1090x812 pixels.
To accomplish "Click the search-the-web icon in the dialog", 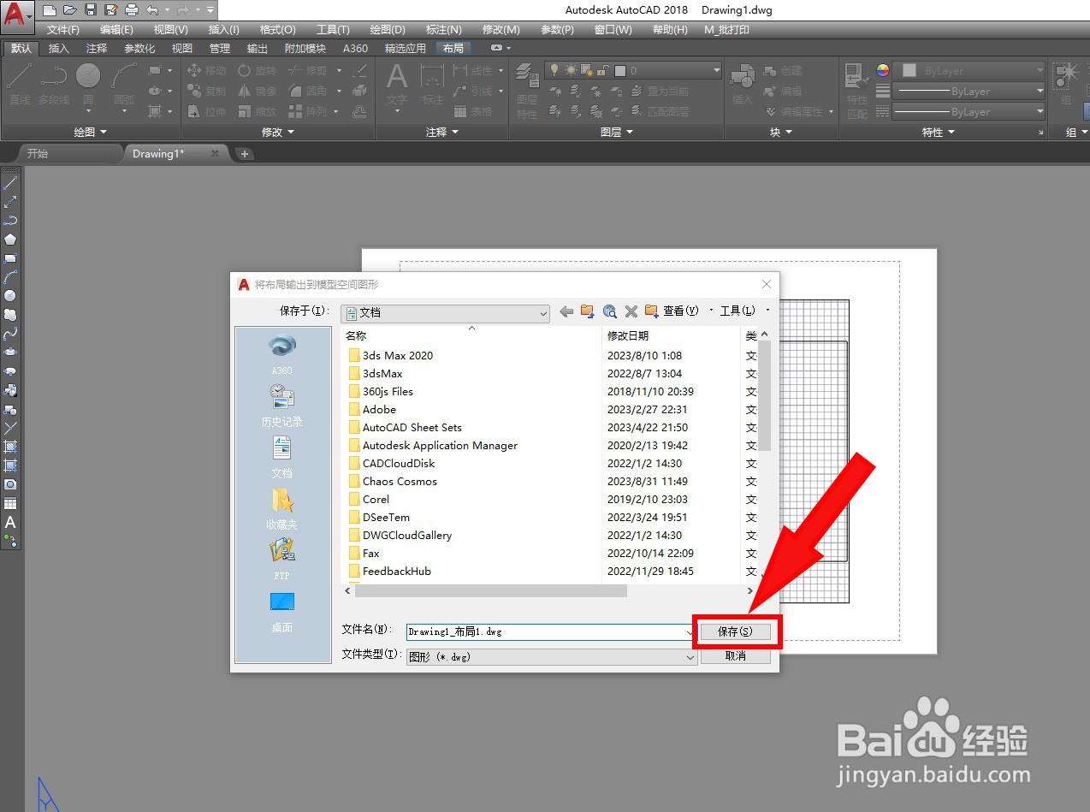I will [610, 311].
